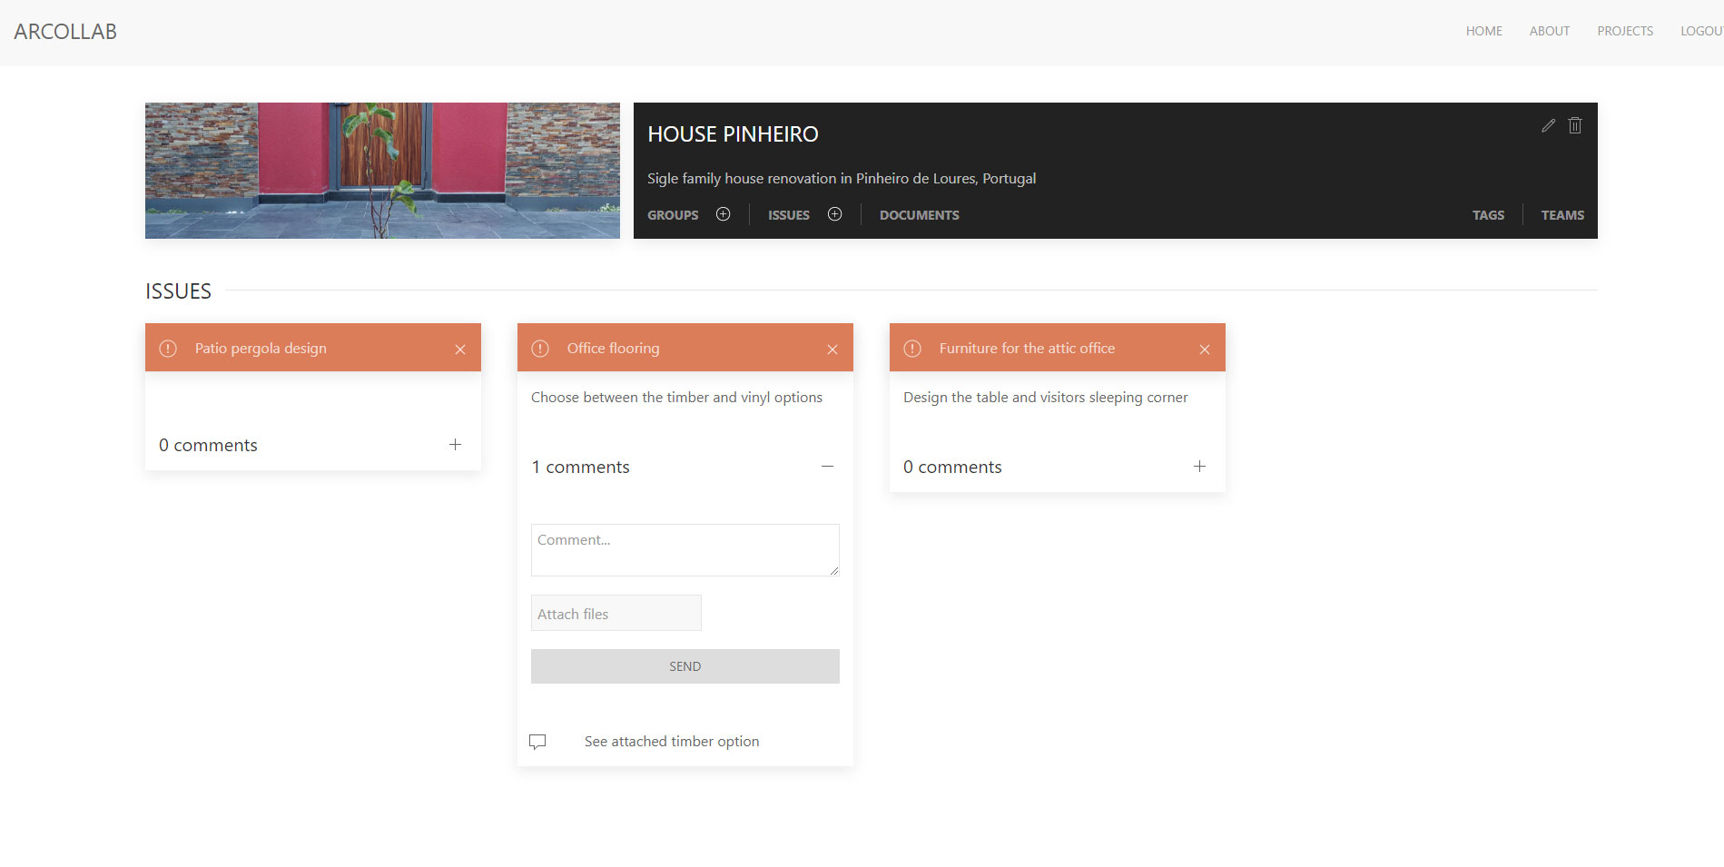Image resolution: width=1724 pixels, height=867 pixels.
Task: Click alert icon on Office flooring card
Action: (x=540, y=349)
